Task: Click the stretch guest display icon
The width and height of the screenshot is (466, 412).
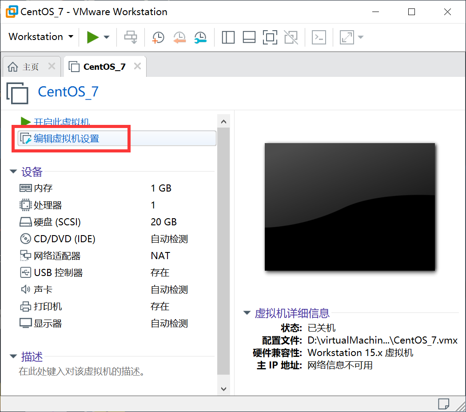Action: [x=347, y=37]
